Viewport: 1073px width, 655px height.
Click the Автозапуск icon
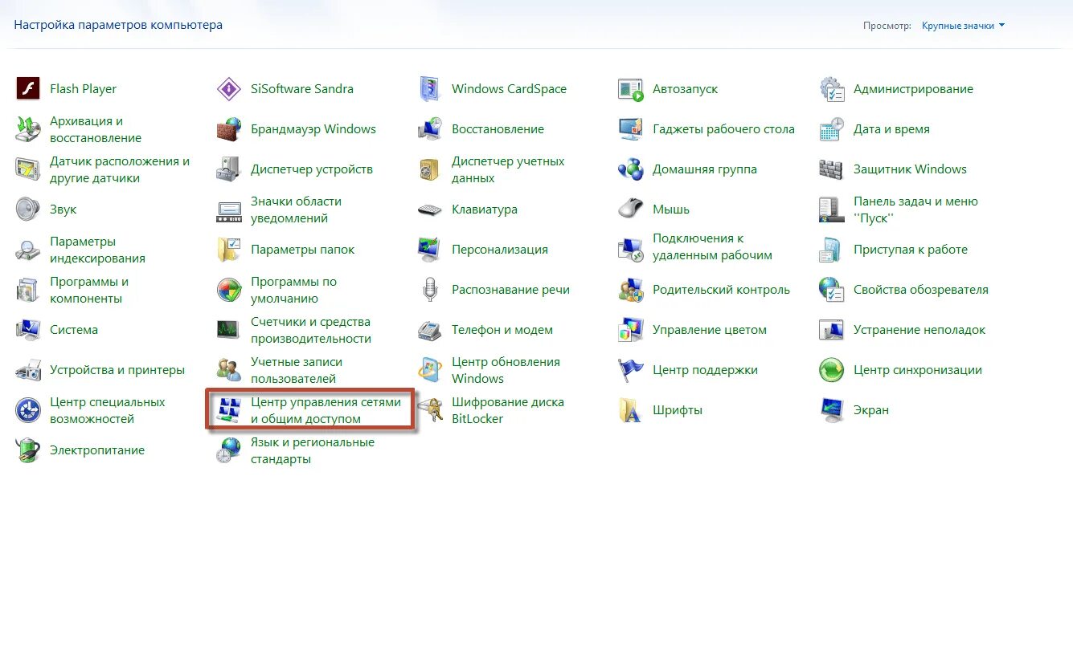pyautogui.click(x=631, y=88)
